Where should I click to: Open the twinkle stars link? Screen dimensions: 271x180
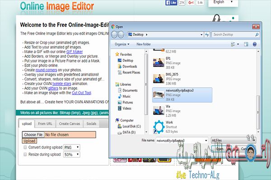click(62, 84)
